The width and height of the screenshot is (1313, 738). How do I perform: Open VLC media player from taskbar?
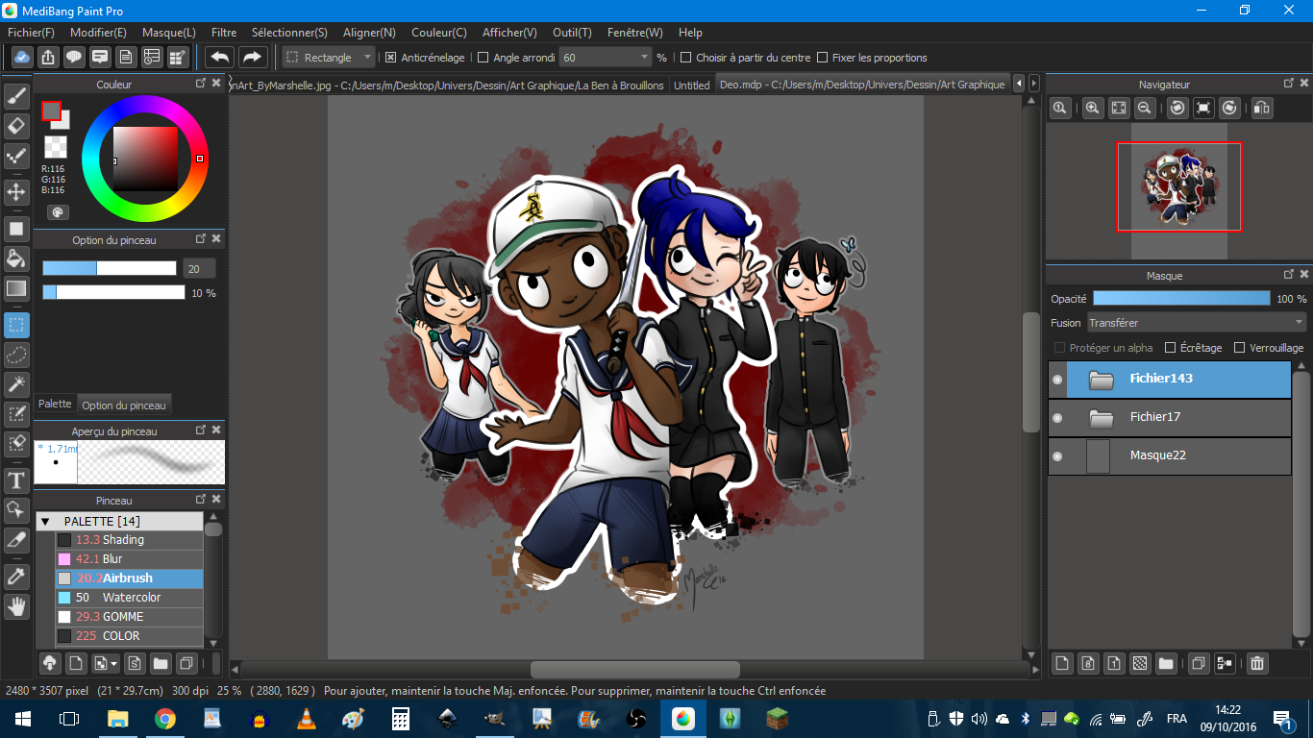click(x=307, y=718)
